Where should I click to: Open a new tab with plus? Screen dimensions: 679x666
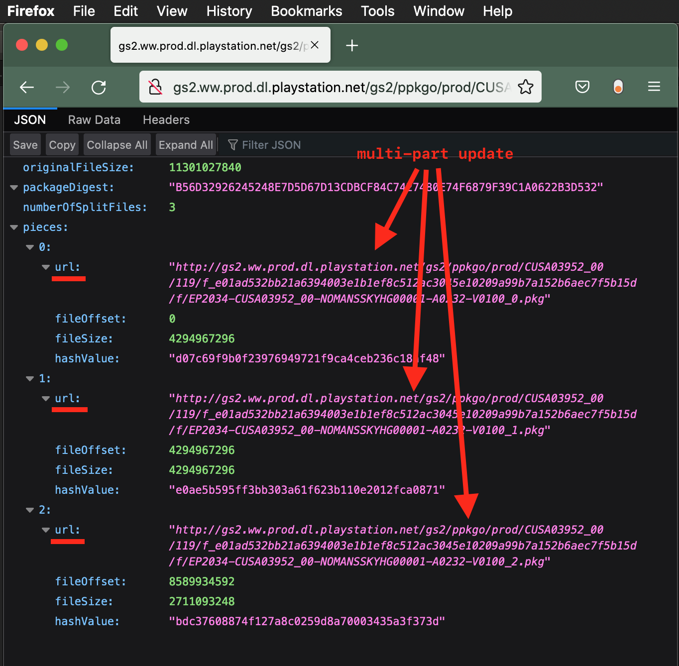352,45
